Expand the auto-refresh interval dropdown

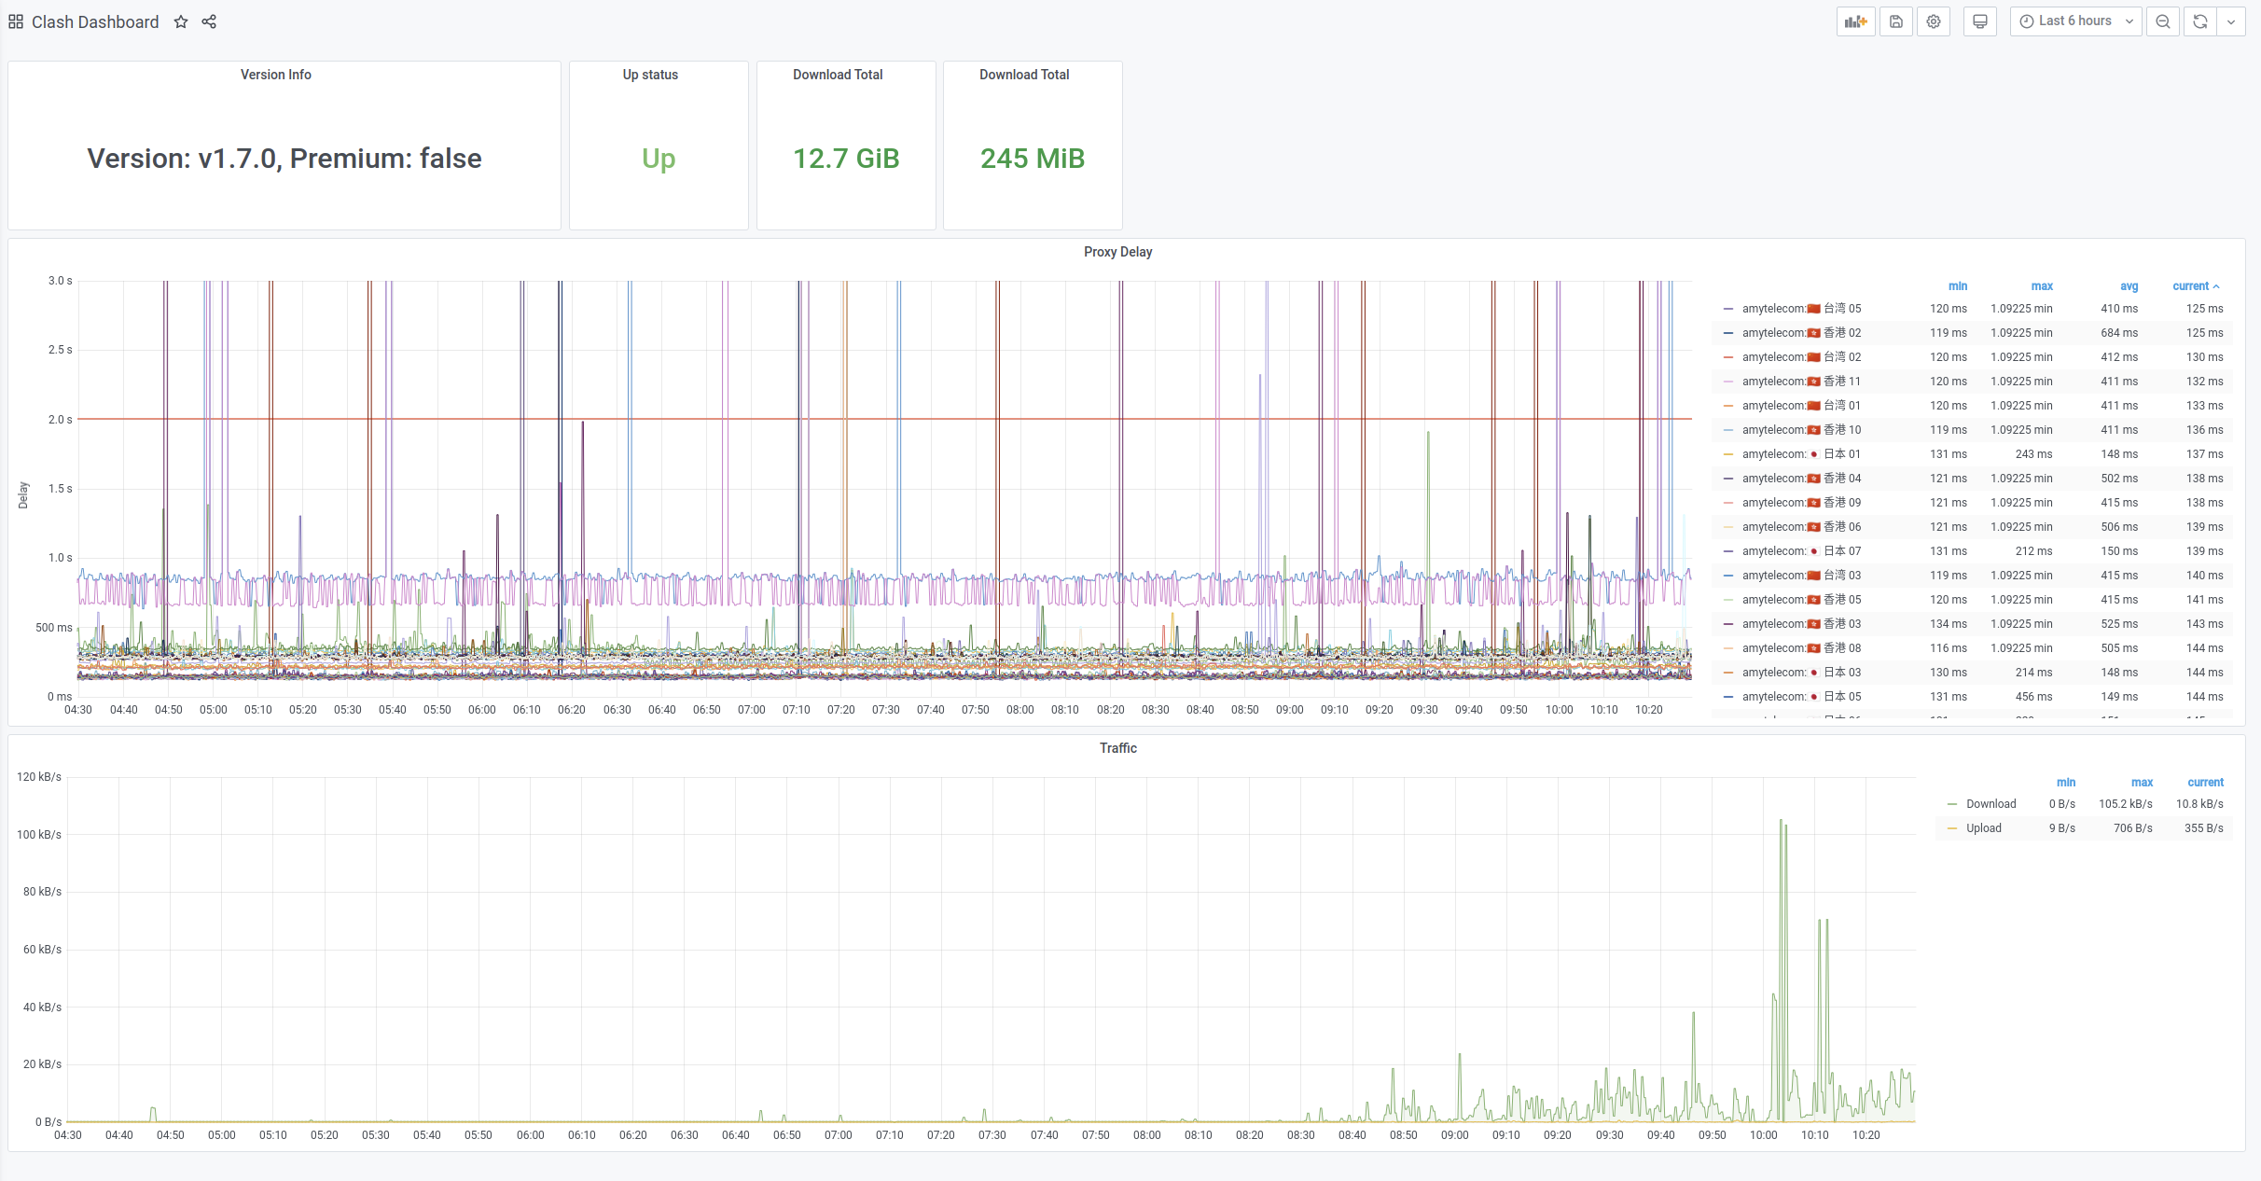click(x=2231, y=21)
